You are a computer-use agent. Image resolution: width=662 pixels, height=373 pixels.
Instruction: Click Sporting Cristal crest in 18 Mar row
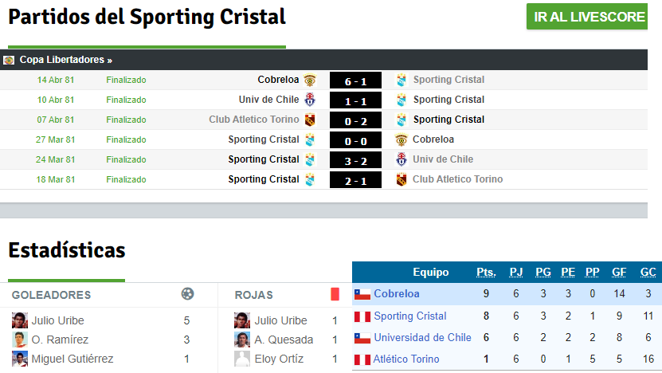(x=310, y=179)
